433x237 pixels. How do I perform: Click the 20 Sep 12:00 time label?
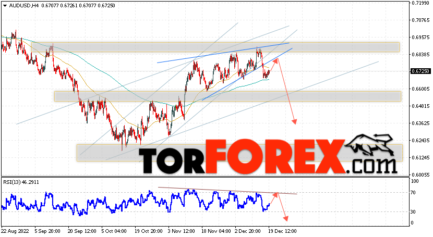coord(82,231)
